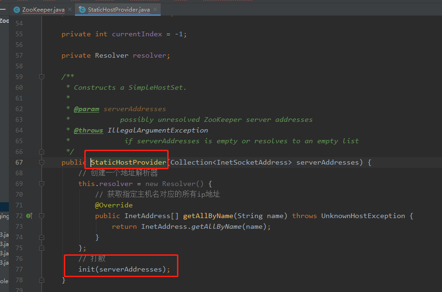Click line number 77 in the gutter
Screen dimensions: 442x292
[x=19, y=269]
